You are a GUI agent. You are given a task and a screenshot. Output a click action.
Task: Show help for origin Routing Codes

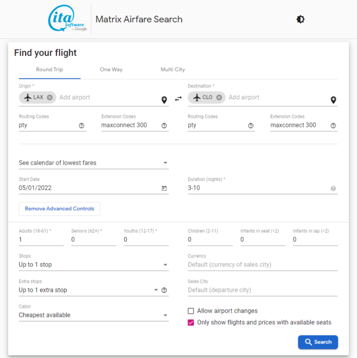(82, 126)
